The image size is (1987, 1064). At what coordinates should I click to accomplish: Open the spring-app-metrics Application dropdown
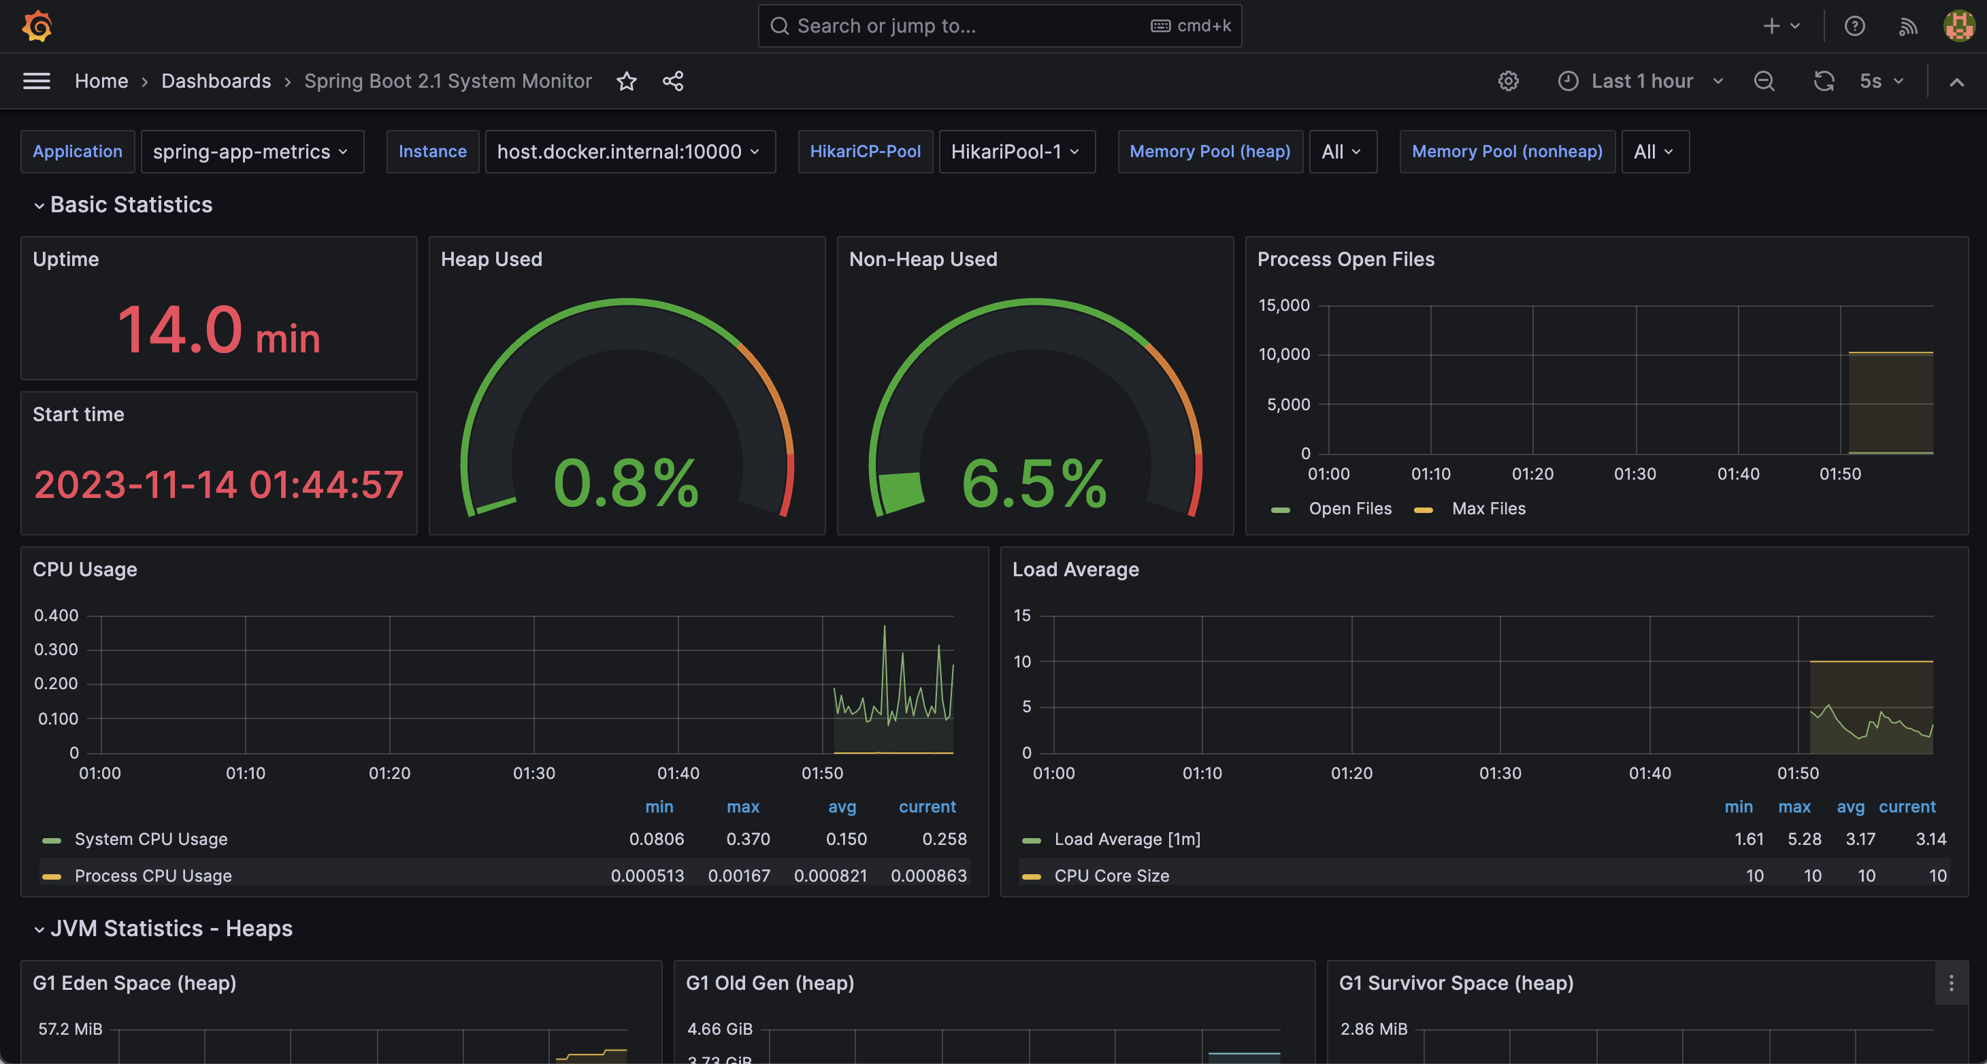(x=252, y=151)
